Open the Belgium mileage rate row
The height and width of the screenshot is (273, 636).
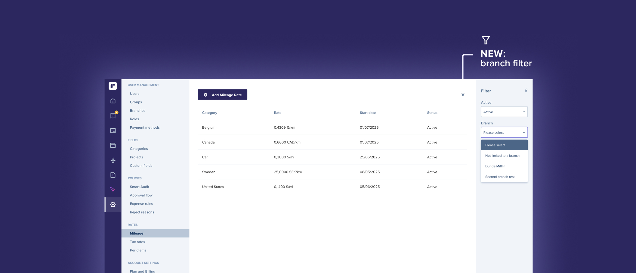coord(209,127)
